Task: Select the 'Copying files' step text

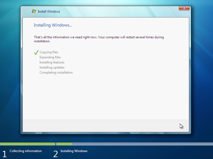Action: 49,52
